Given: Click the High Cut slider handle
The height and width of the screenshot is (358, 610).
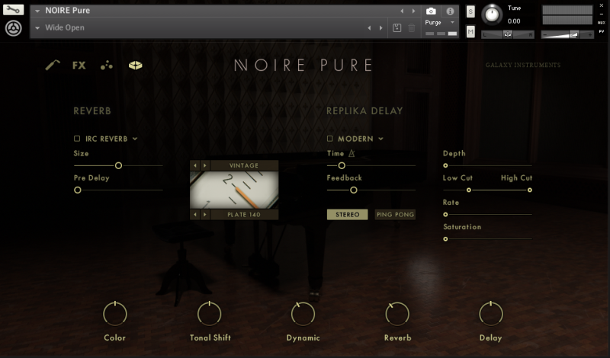Looking at the screenshot, I should click(x=530, y=190).
